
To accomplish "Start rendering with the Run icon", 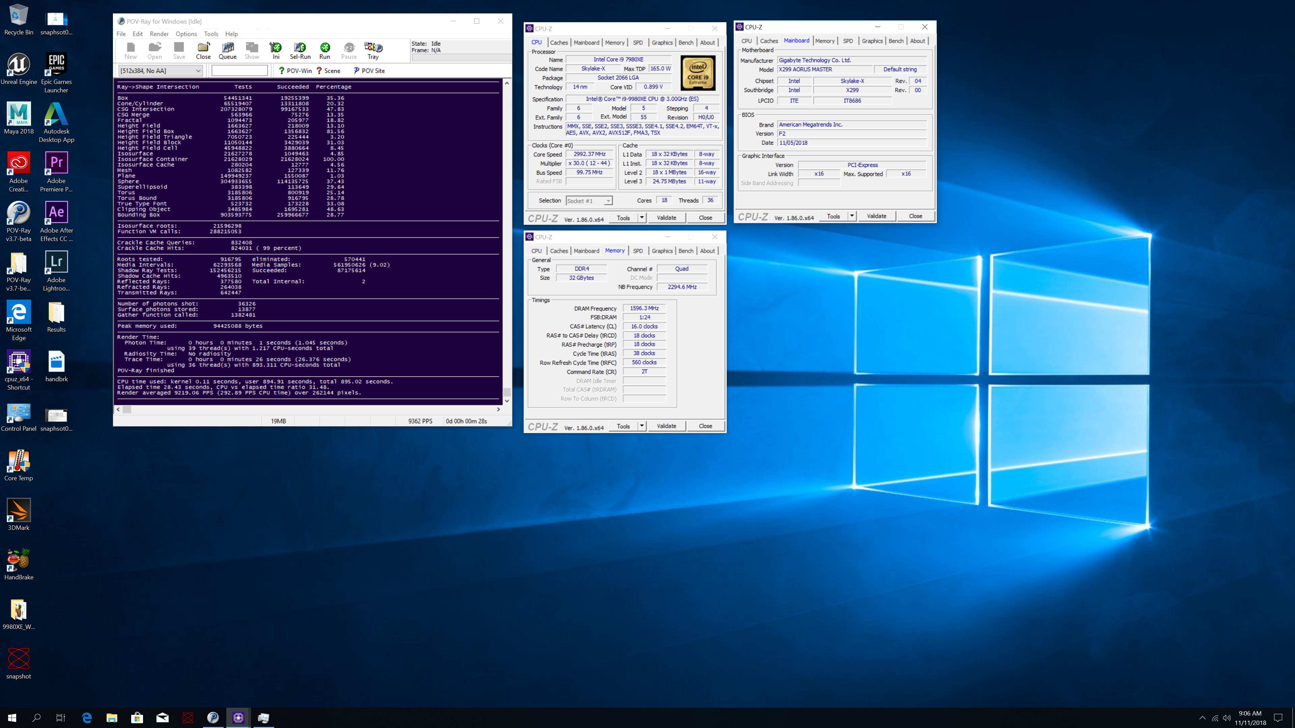I will [x=325, y=51].
